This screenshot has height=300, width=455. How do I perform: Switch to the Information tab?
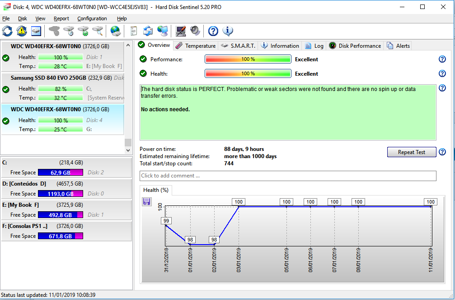(280, 45)
